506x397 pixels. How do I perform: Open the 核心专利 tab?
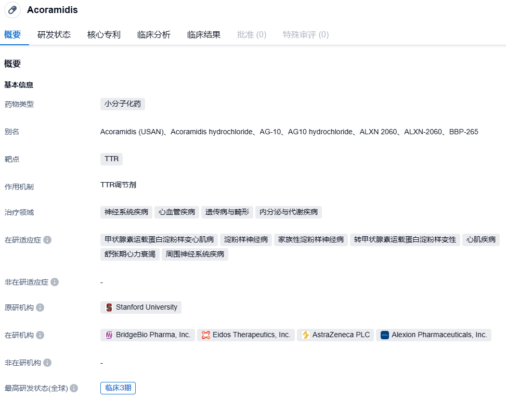pos(104,35)
